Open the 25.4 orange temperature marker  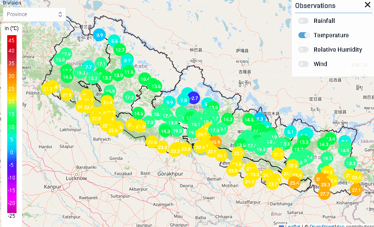pyautogui.click(x=294, y=183)
